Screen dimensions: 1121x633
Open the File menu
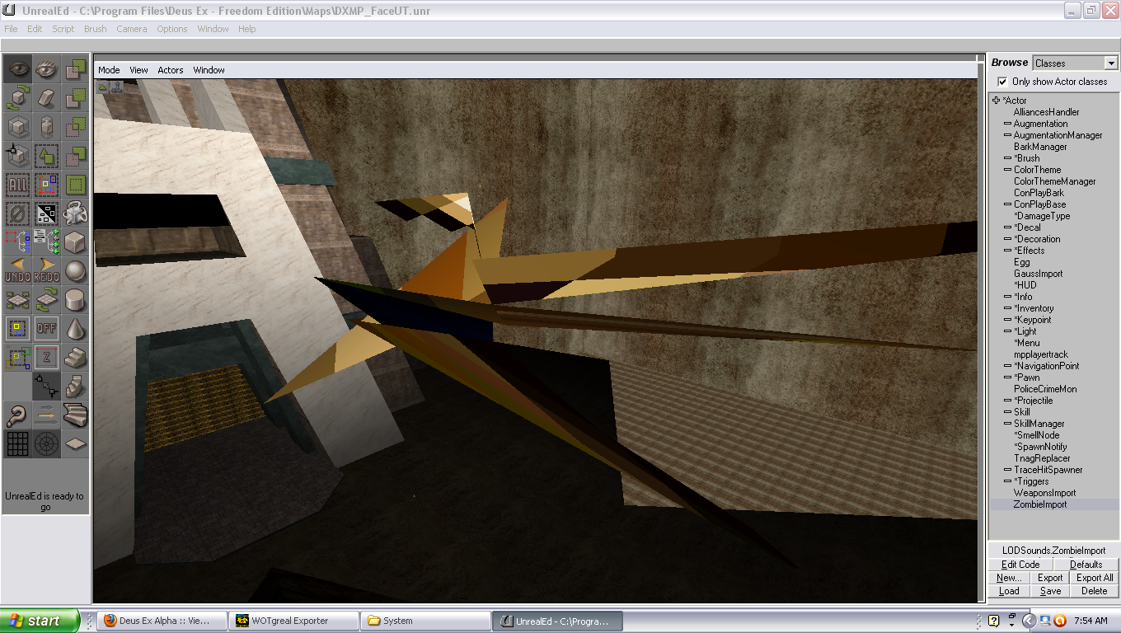[11, 29]
